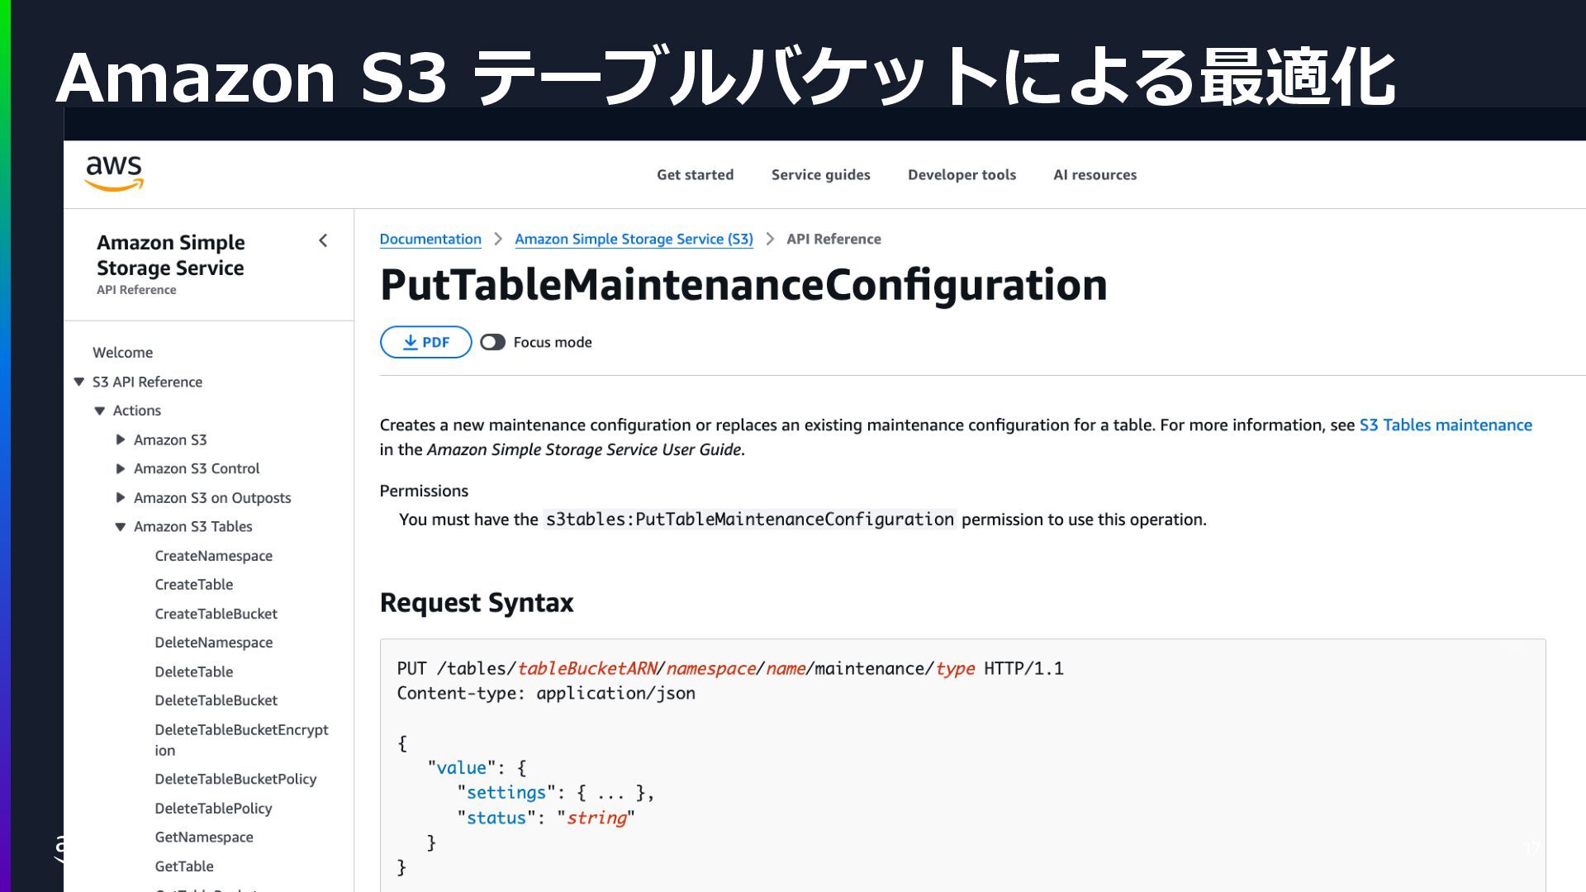This screenshot has height=892, width=1586.
Task: Toggle Focus mode switch
Action: click(493, 342)
